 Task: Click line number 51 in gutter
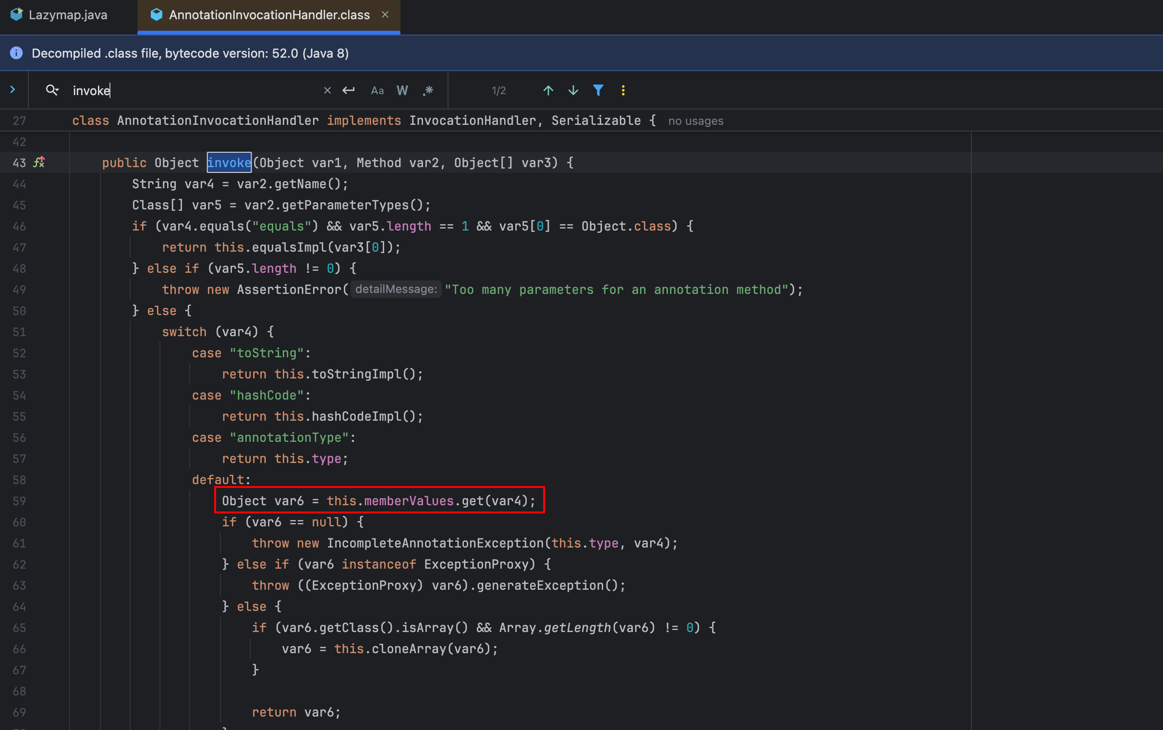tap(19, 332)
